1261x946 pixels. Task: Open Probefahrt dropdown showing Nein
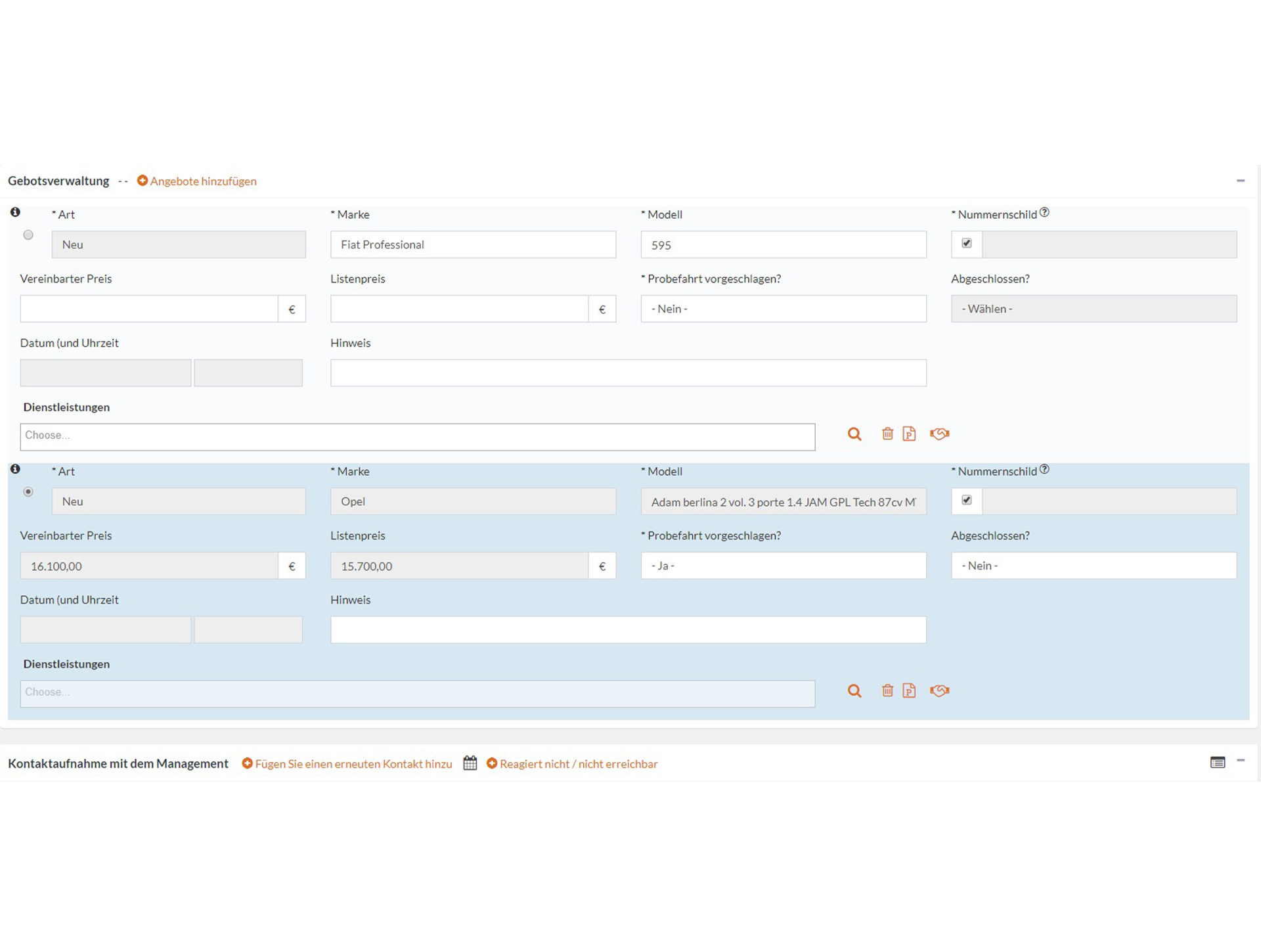[784, 309]
